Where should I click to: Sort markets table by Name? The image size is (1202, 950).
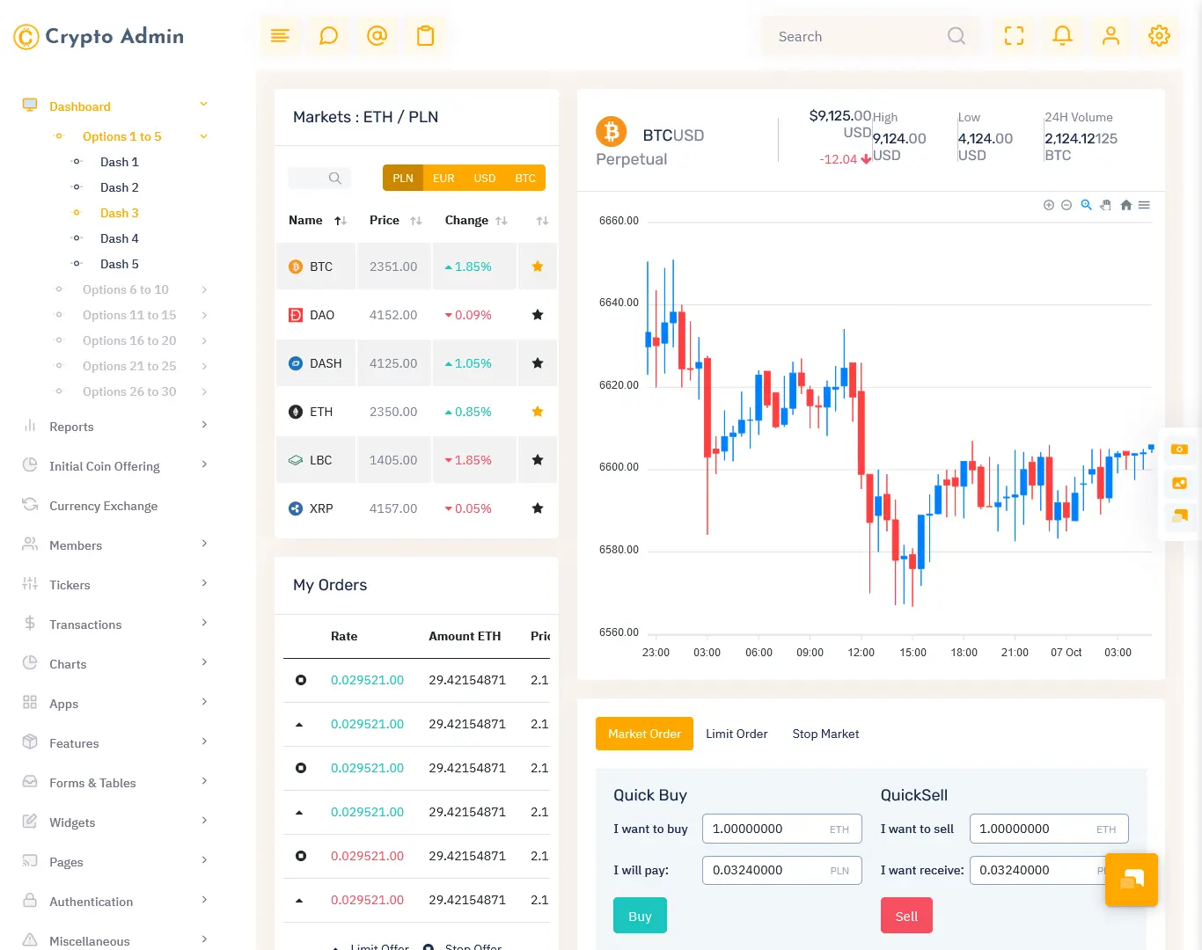[x=317, y=220]
